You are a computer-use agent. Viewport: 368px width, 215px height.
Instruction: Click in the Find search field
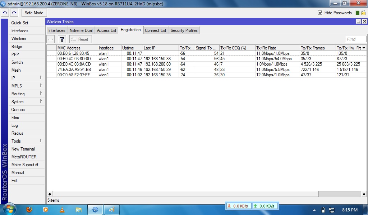pyautogui.click(x=355, y=39)
